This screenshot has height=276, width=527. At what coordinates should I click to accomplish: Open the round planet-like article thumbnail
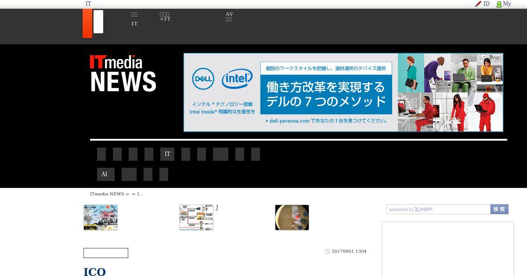tap(292, 217)
